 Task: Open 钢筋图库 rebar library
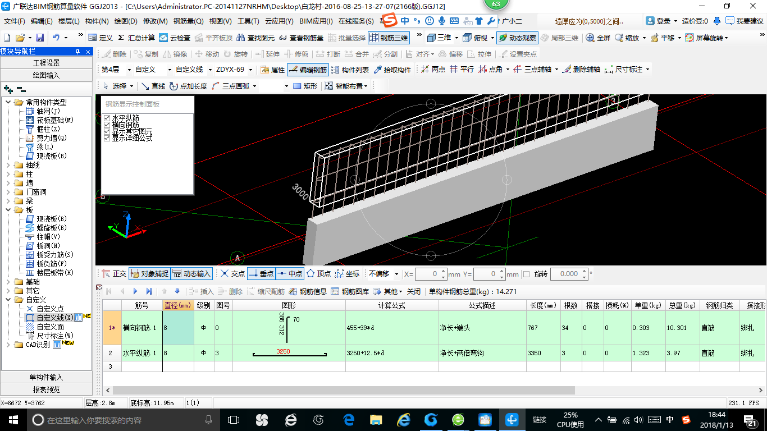(x=350, y=291)
